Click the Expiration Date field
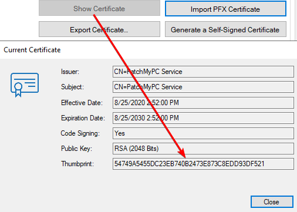 (203, 118)
